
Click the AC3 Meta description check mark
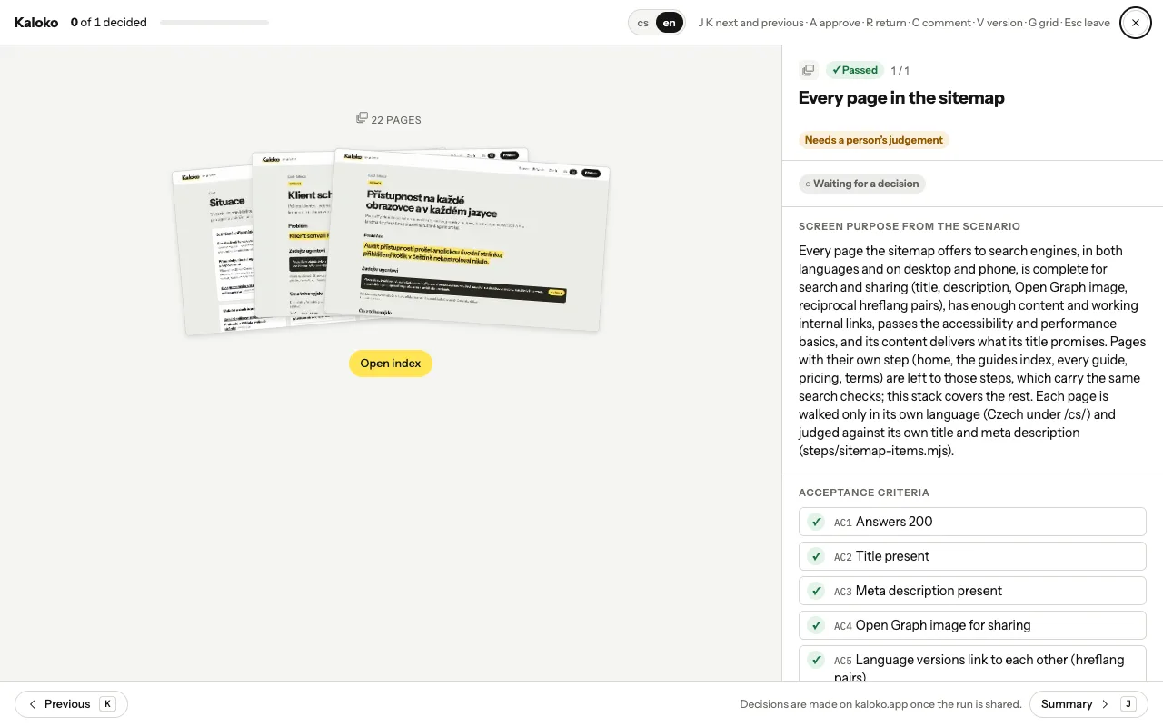(x=816, y=591)
